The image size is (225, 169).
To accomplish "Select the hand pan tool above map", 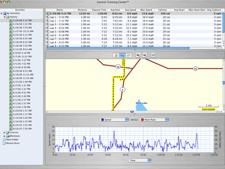I will pos(116,55).
